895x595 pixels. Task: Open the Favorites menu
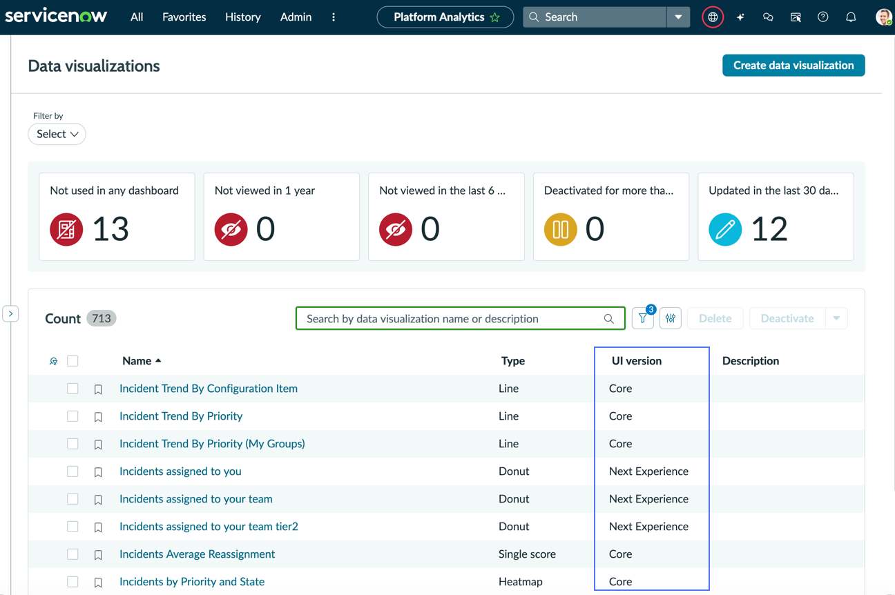point(184,17)
